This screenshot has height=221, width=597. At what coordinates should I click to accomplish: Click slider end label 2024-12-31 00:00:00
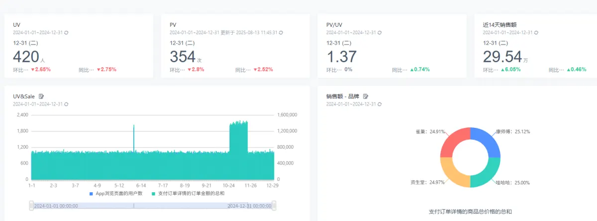point(249,206)
